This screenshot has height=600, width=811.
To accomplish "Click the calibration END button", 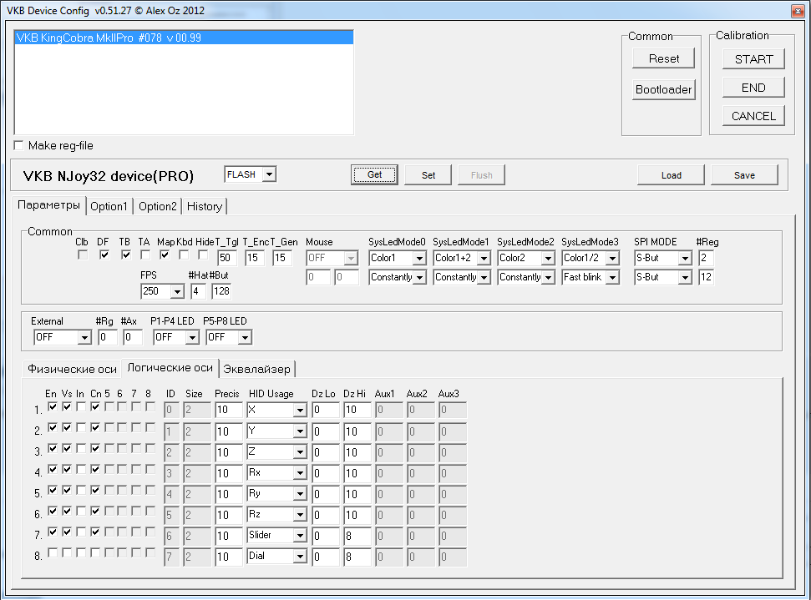I will [x=753, y=88].
